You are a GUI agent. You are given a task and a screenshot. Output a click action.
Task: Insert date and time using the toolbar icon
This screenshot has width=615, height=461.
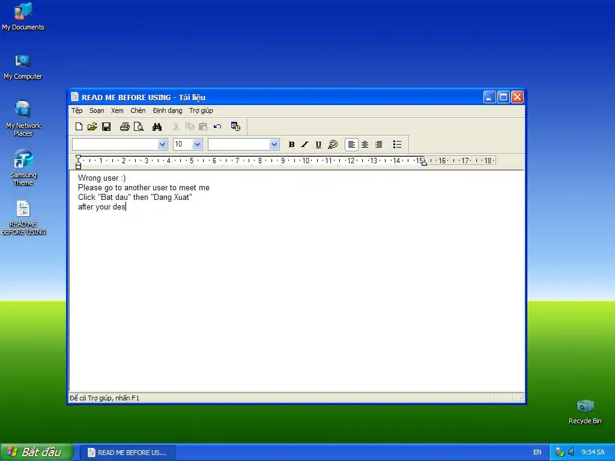tap(235, 127)
